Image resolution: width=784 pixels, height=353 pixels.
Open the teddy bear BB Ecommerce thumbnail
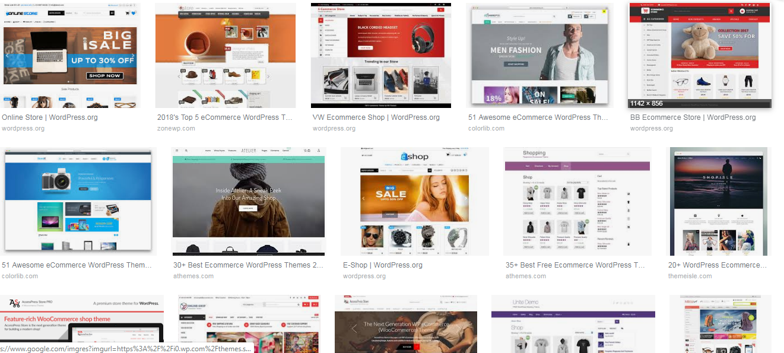[700, 55]
